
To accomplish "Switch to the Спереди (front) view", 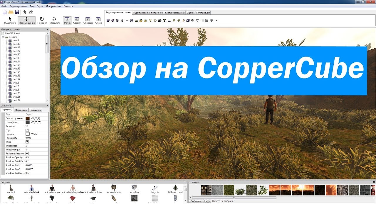I will pos(88,20).
